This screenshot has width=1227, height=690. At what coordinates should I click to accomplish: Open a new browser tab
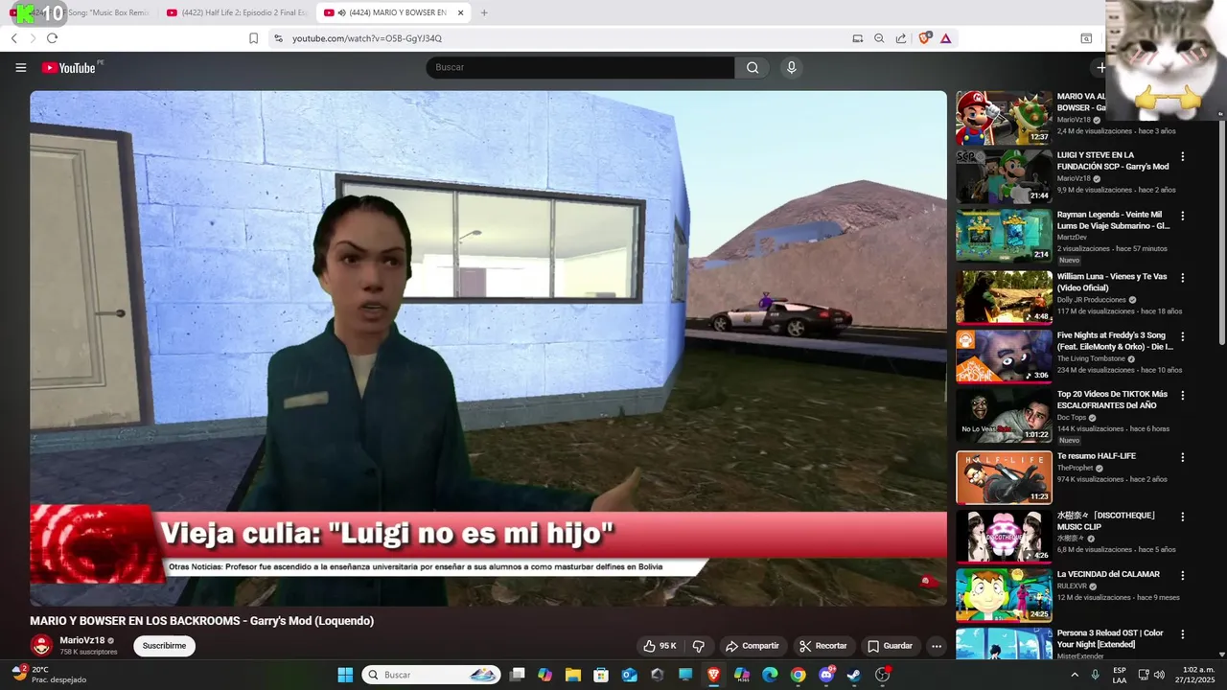point(484,12)
